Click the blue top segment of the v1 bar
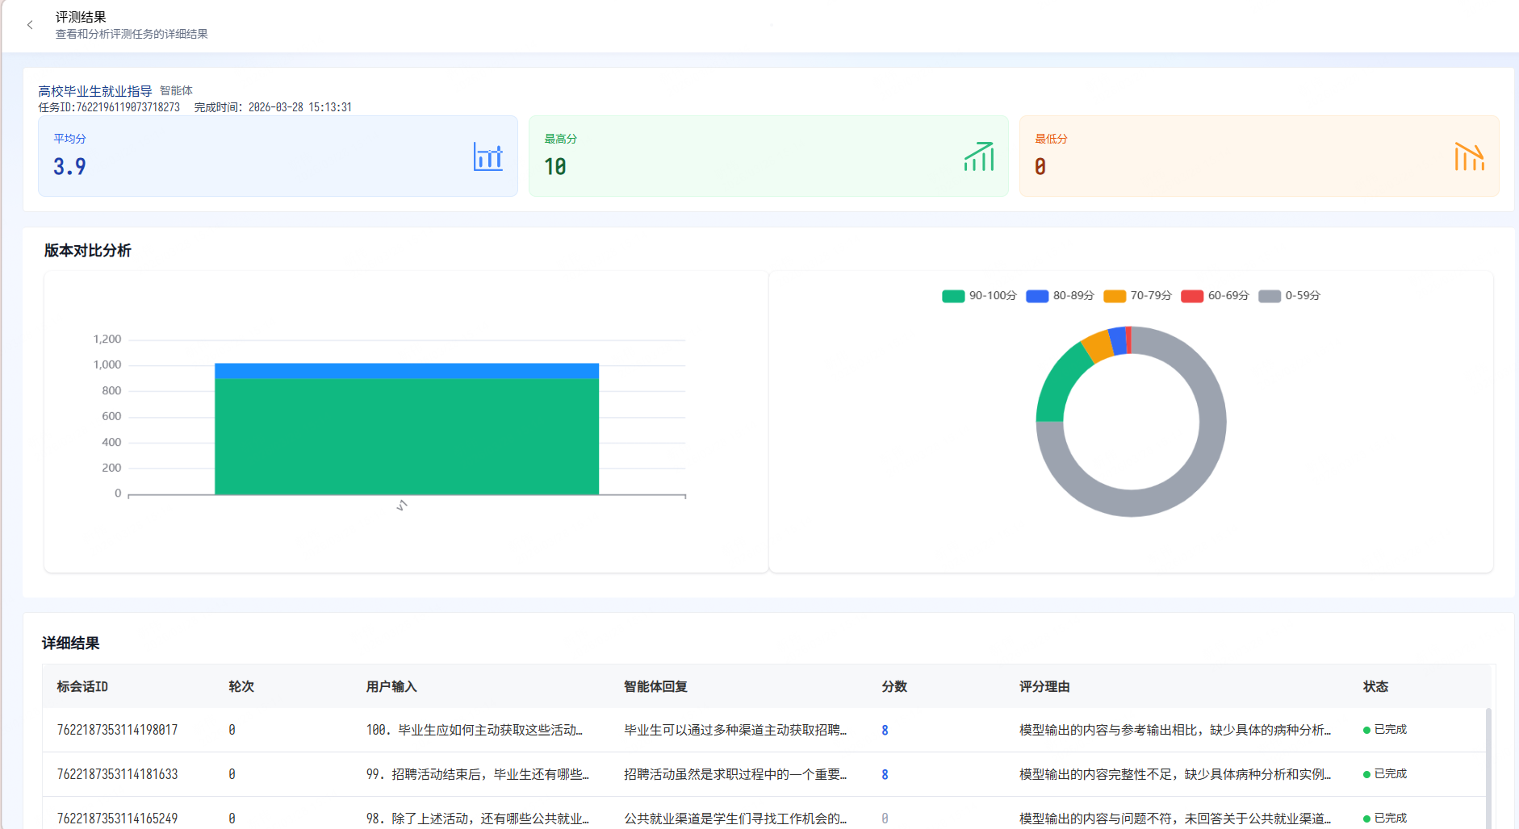The image size is (1519, 829). coord(407,371)
